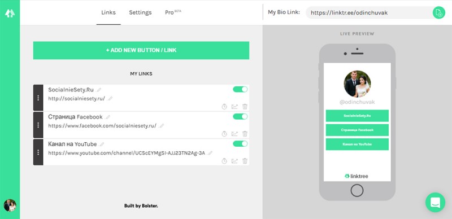Screen dimensions: 452x219
Task: Disable the Канал на YouTube link toggle
Action: pyautogui.click(x=240, y=143)
